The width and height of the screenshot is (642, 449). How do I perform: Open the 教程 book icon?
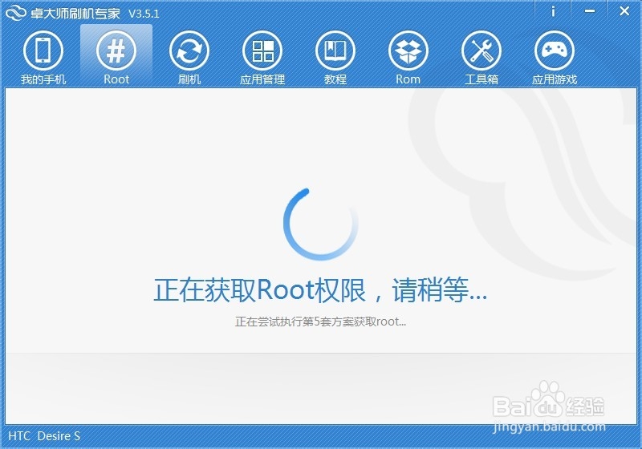(335, 51)
